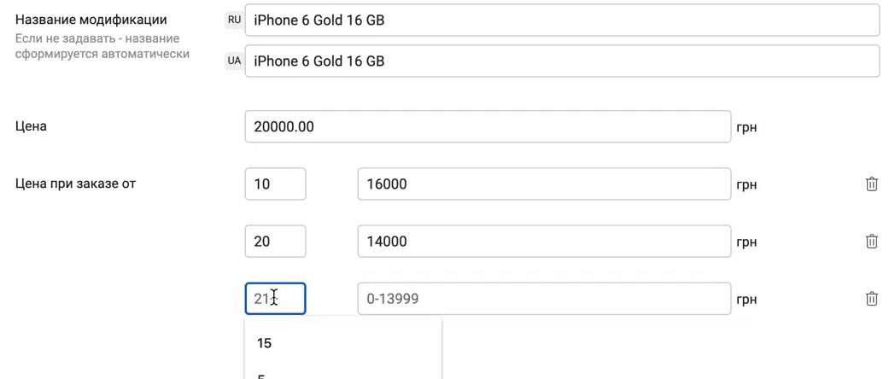895x379 pixels.
Task: Click the tier price field with 16000
Action: pos(544,184)
